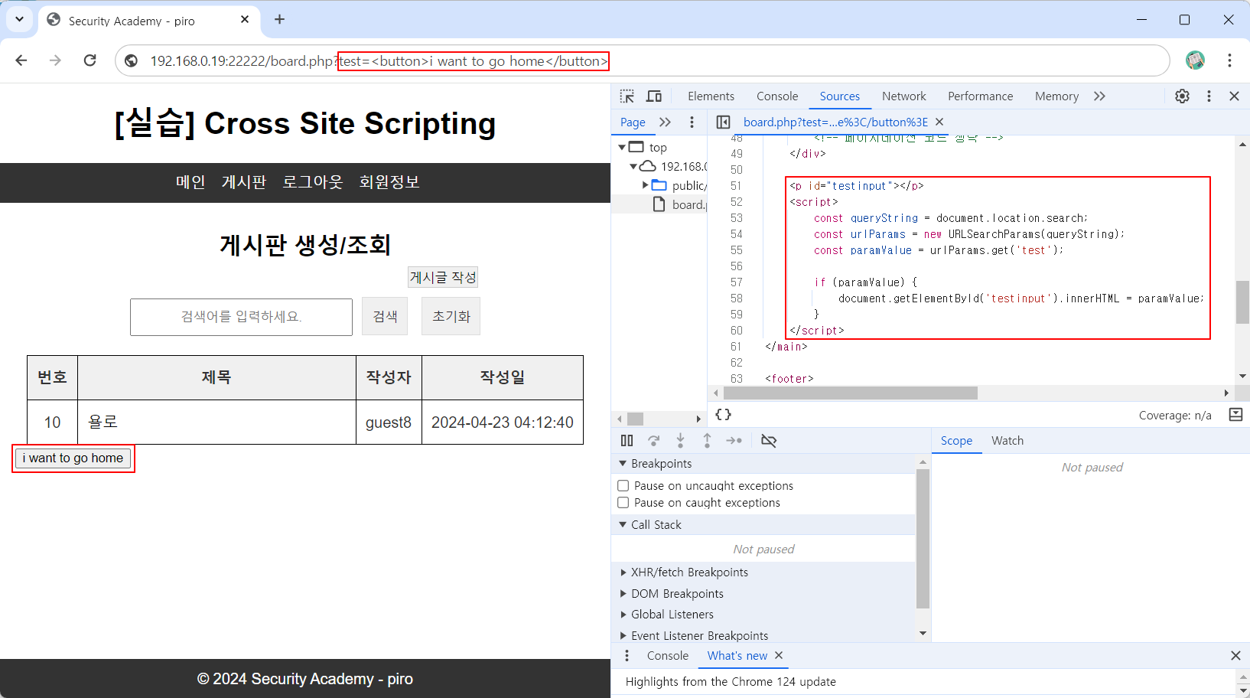Open the browser profile avatar
The height and width of the screenshot is (698, 1250).
click(1195, 60)
